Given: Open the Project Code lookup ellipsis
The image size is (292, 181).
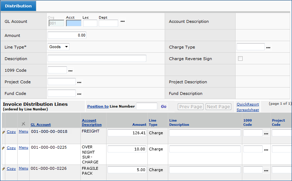Looking at the screenshot, I should coord(79,82).
